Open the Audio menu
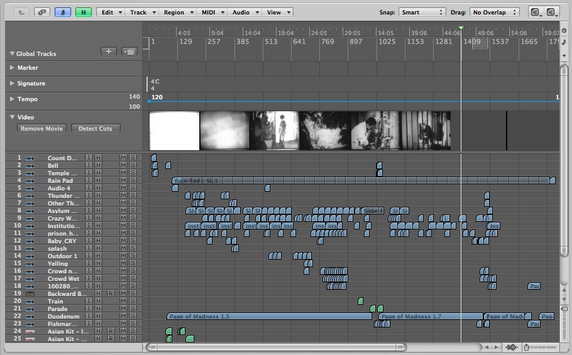The height and width of the screenshot is (355, 572). (x=244, y=12)
